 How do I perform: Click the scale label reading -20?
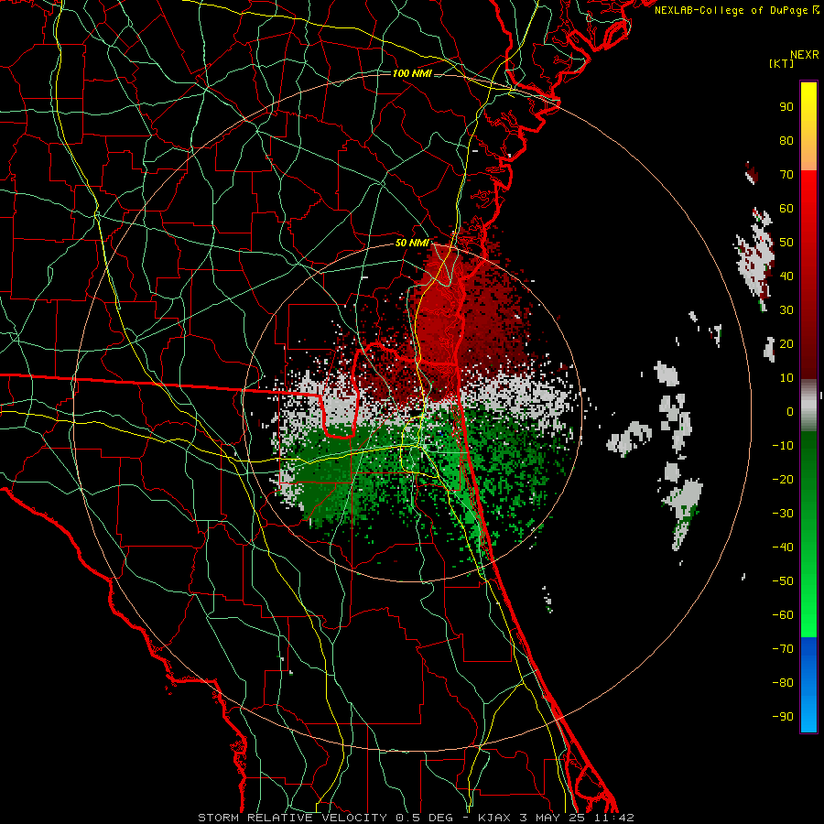pyautogui.click(x=783, y=479)
